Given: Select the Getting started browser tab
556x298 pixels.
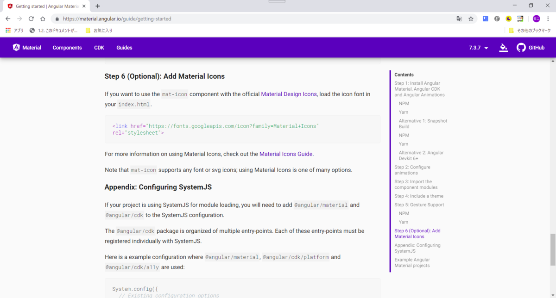Looking at the screenshot, I should coord(45,6).
